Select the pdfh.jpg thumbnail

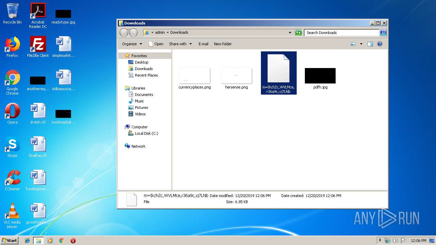[320, 76]
